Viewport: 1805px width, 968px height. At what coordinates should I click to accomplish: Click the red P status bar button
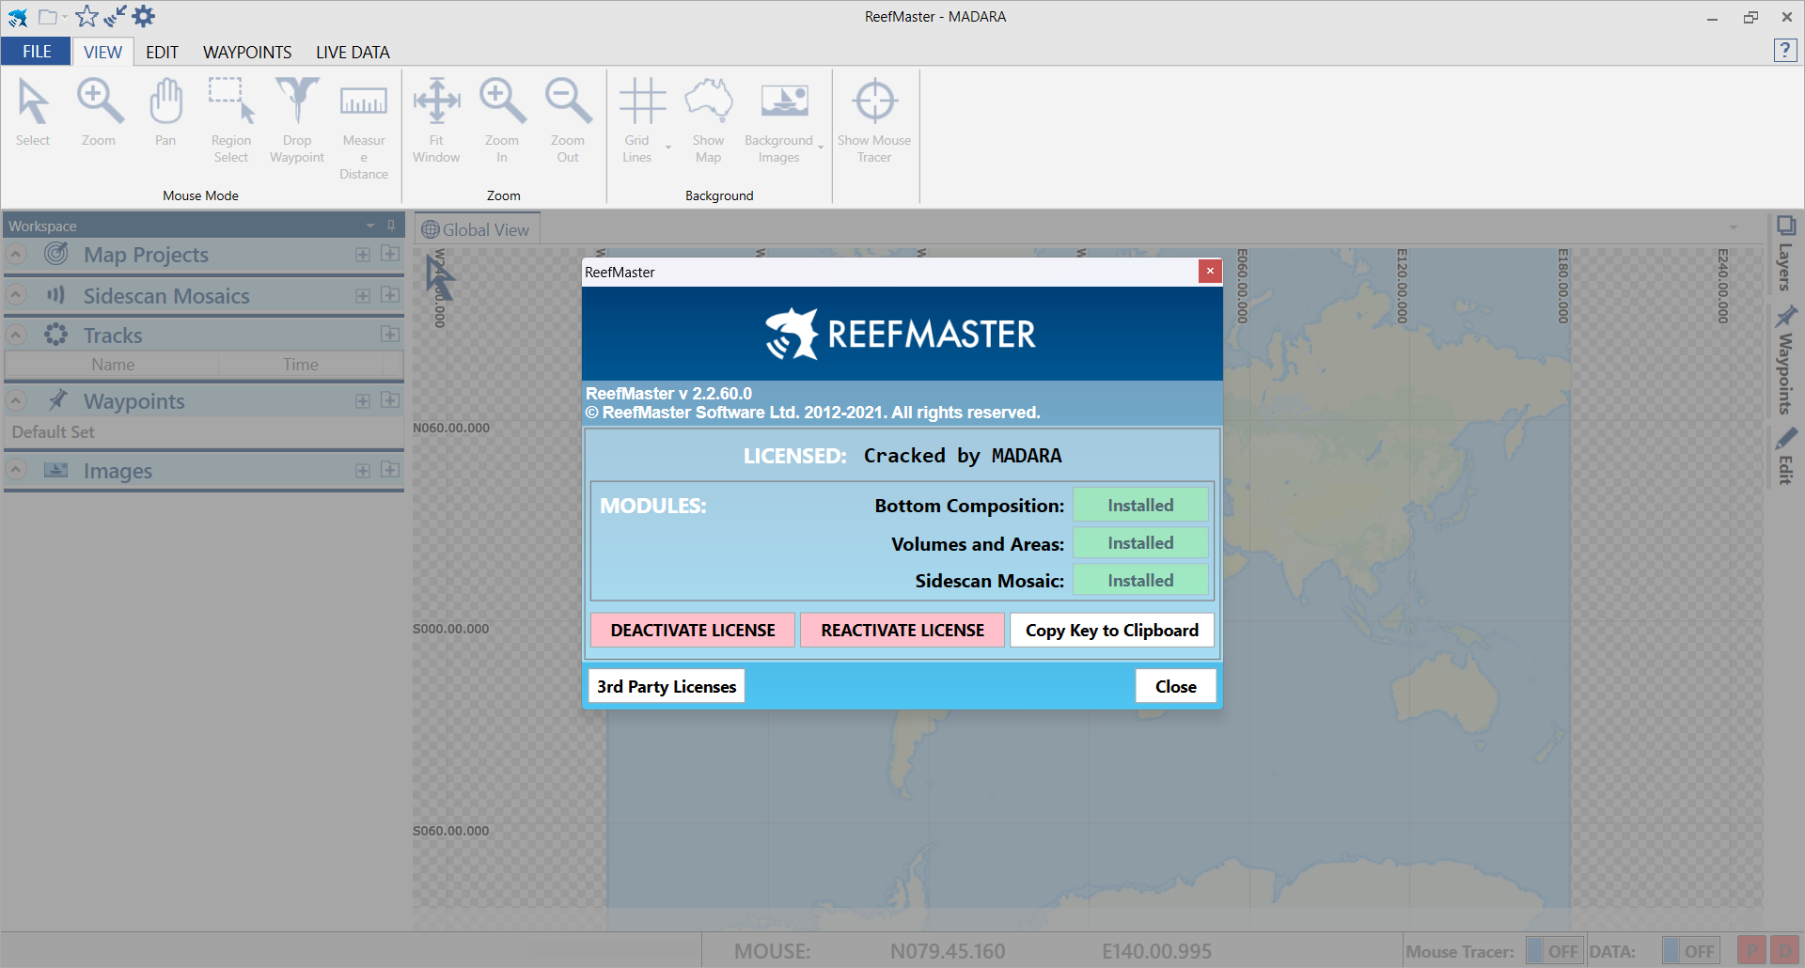(x=1751, y=951)
